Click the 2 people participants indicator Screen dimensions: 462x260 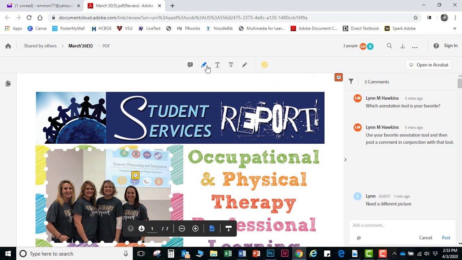(358, 46)
